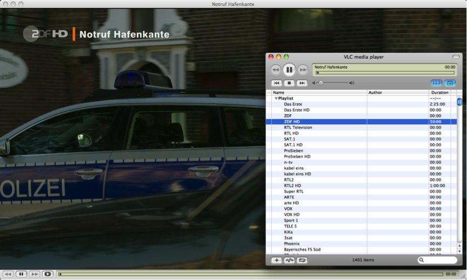Select ProSieben channel row
This screenshot has width=467, height=280.
(x=361, y=151)
